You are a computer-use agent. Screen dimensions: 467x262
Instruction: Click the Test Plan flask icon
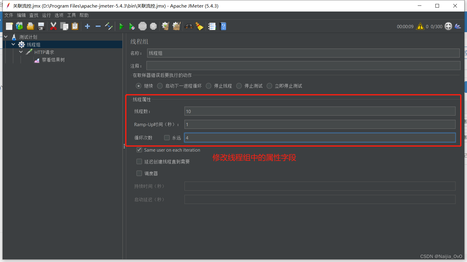pos(14,37)
